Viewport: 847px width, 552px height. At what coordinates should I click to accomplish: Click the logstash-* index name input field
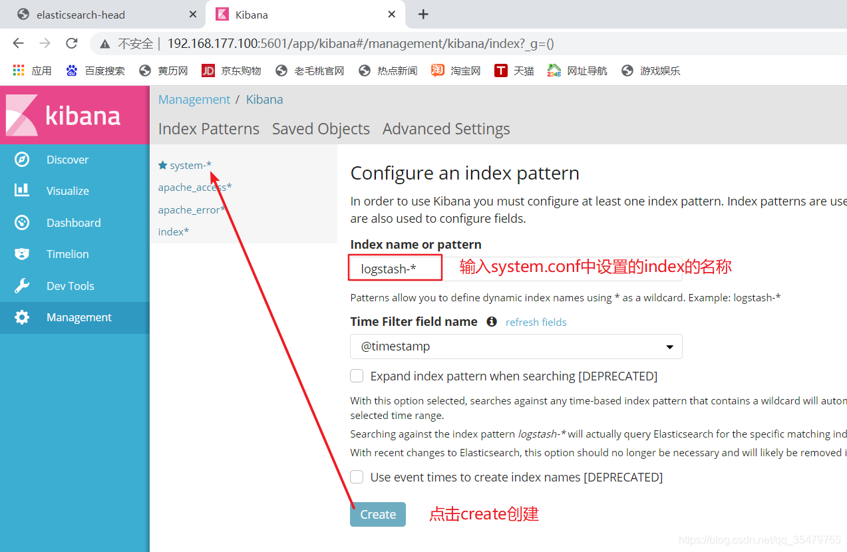pos(516,269)
